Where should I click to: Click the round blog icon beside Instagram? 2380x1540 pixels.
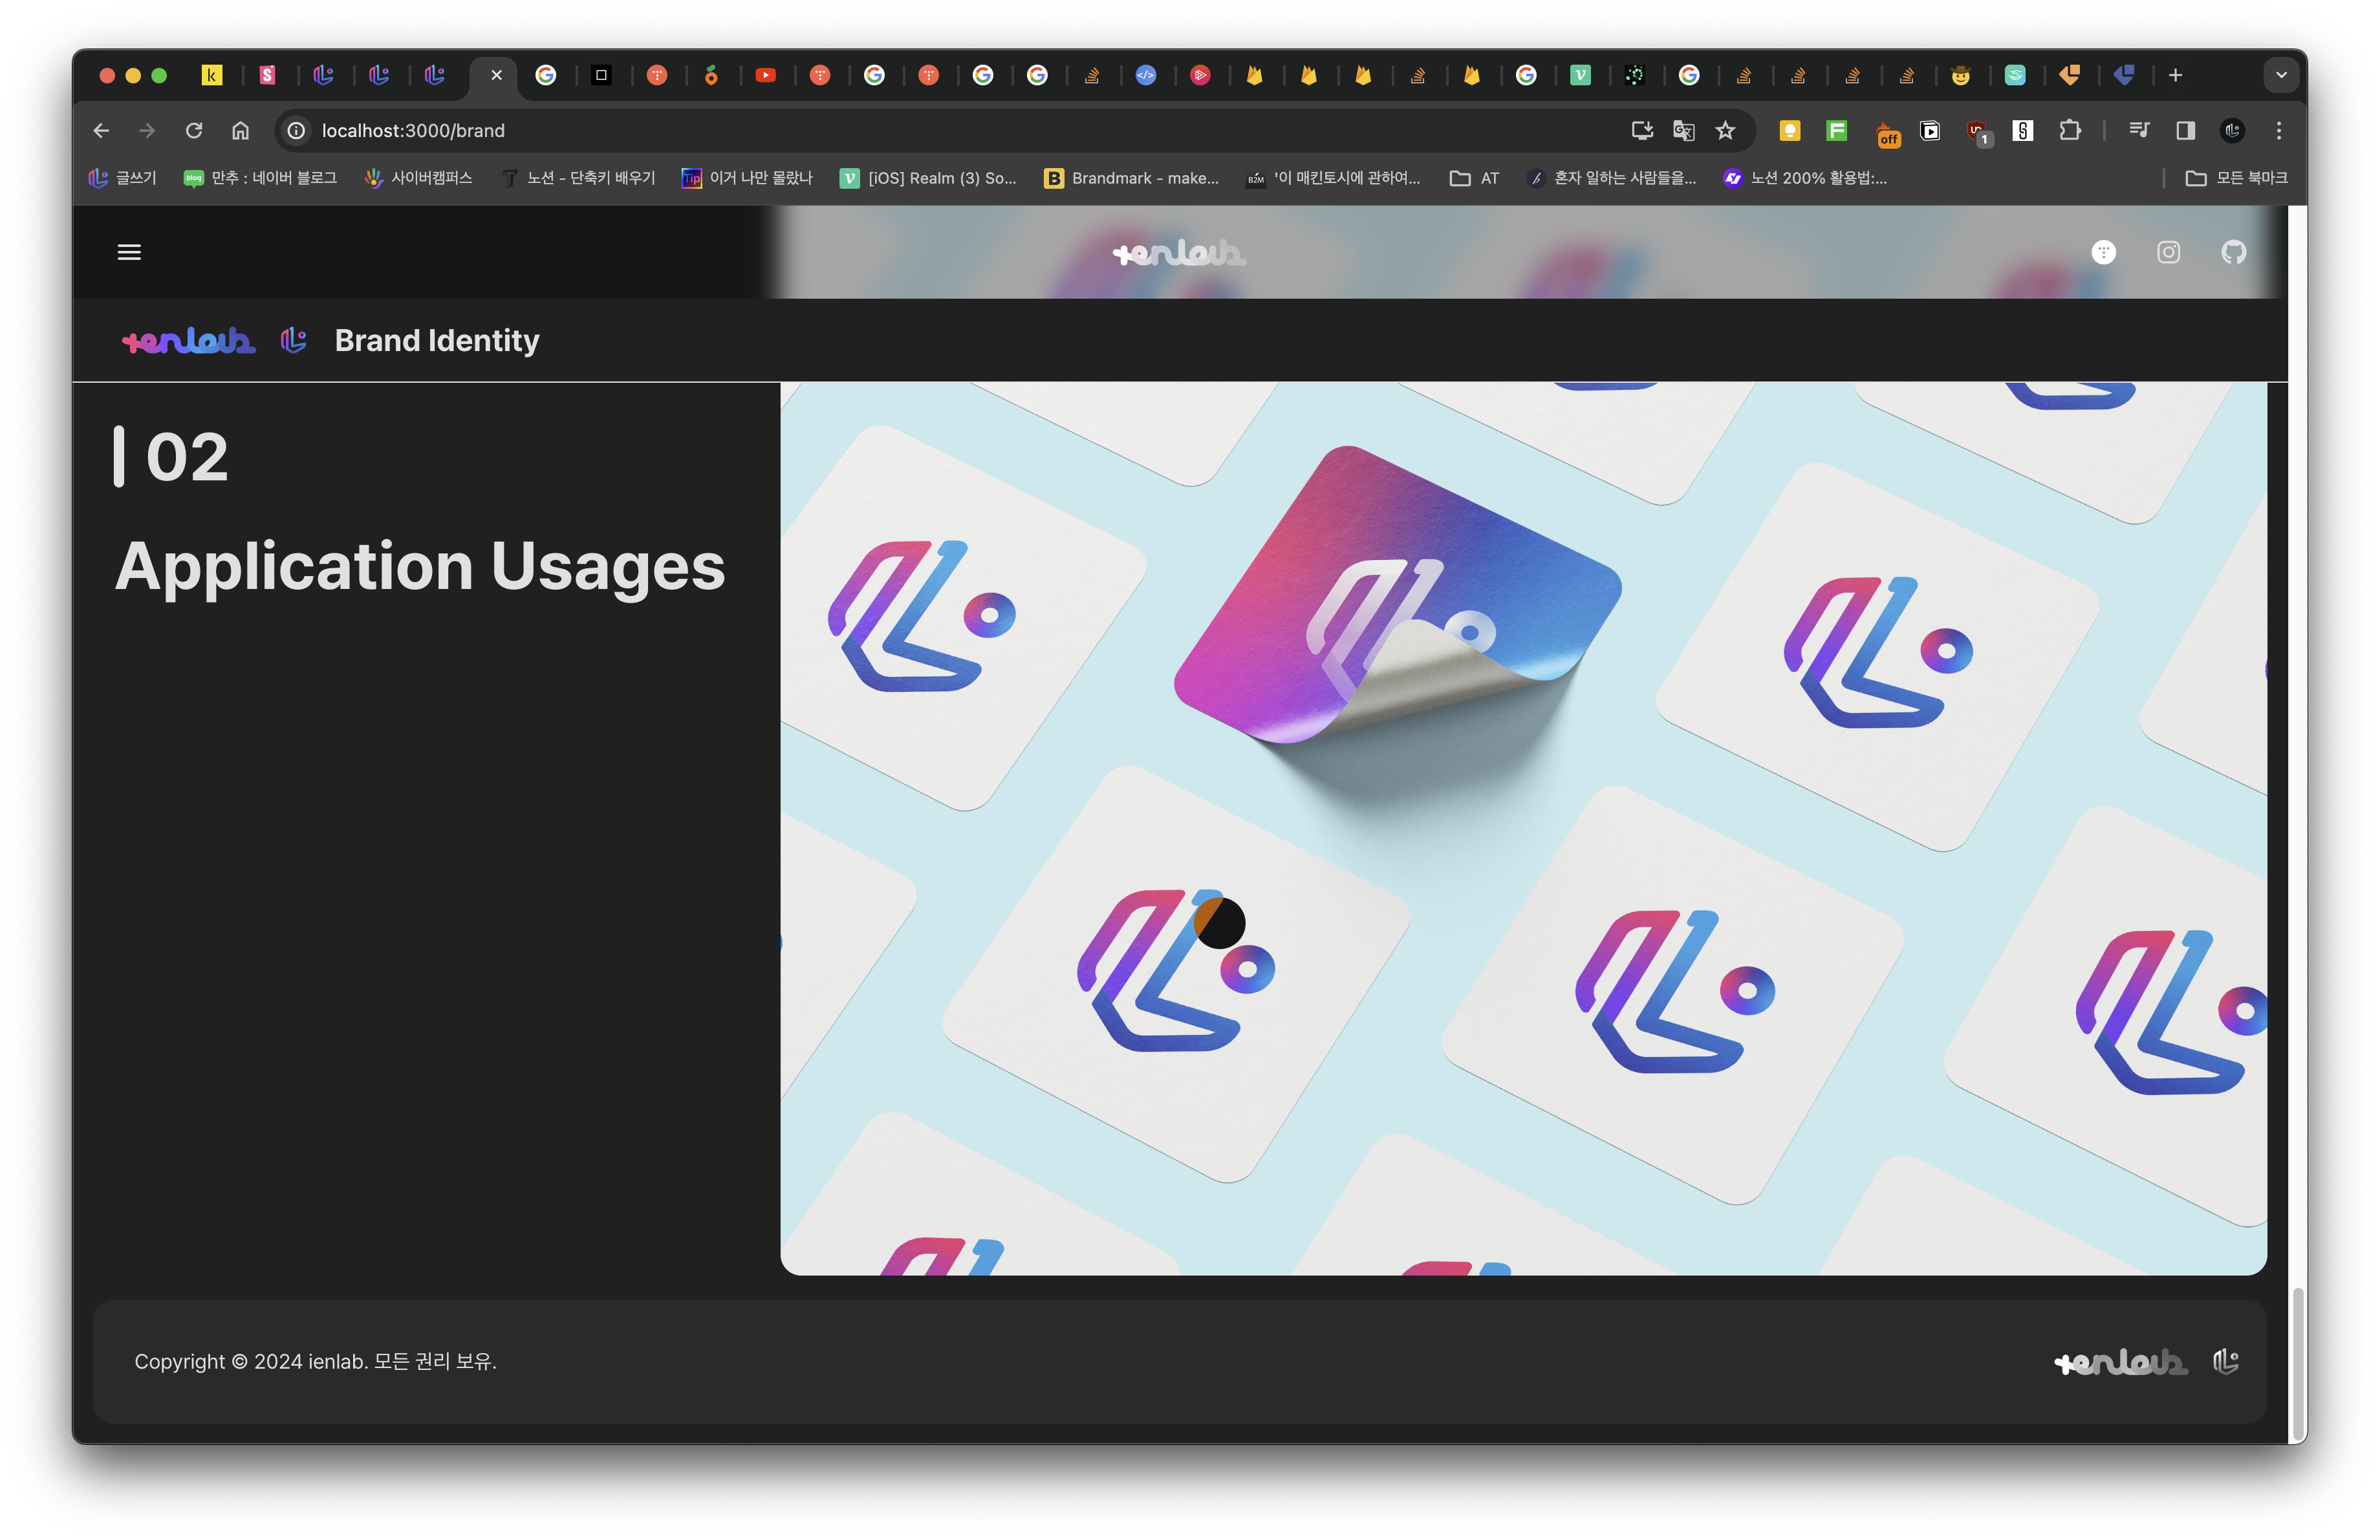pos(2103,252)
